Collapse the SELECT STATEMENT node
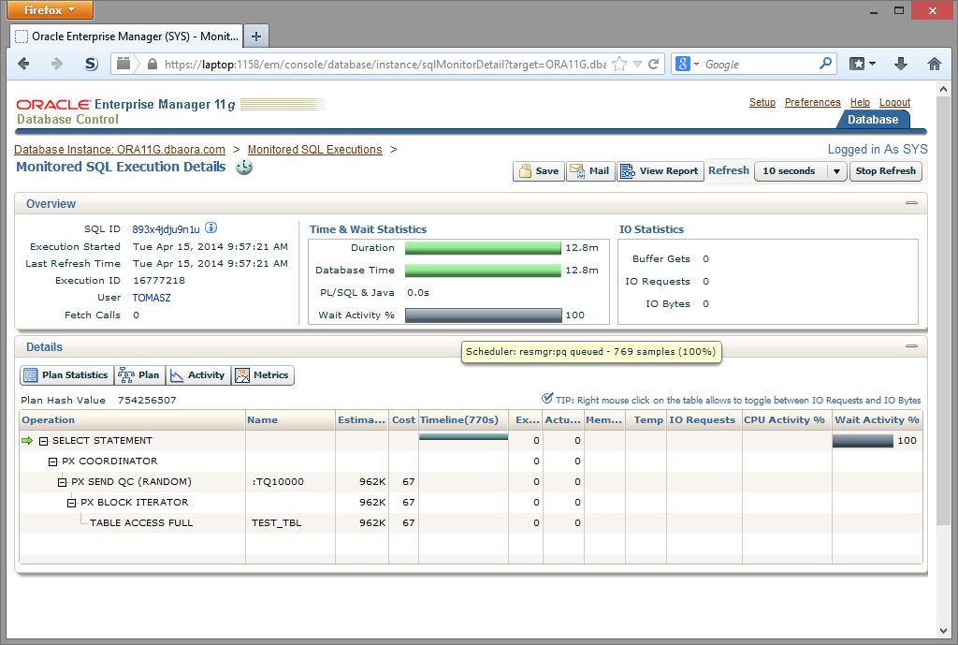Viewport: 958px width, 645px height. coord(43,441)
